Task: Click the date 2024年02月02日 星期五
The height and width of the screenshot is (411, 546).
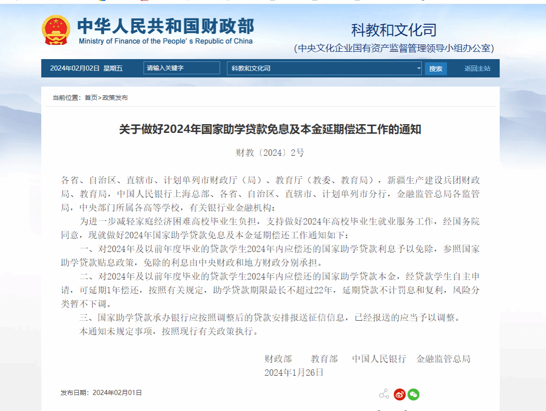Action: pos(86,68)
